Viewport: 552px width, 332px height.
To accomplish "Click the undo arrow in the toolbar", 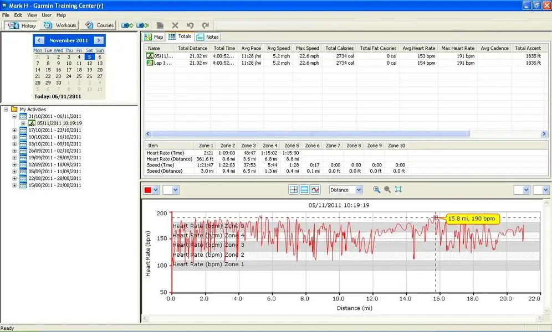I will tap(190, 25).
